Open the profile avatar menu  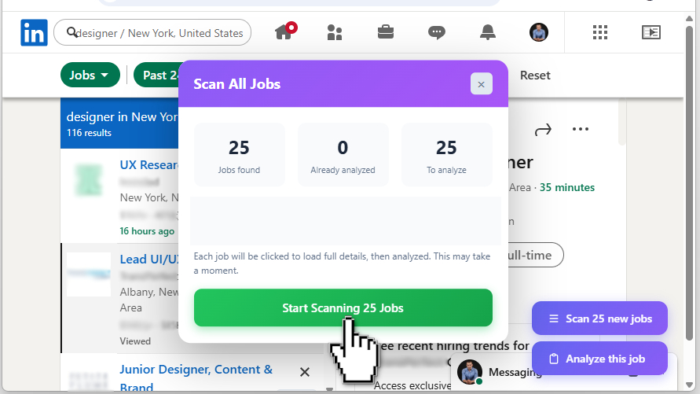539,32
